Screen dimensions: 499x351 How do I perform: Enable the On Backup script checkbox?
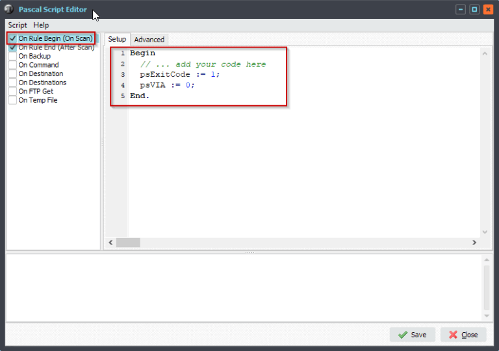tap(13, 57)
